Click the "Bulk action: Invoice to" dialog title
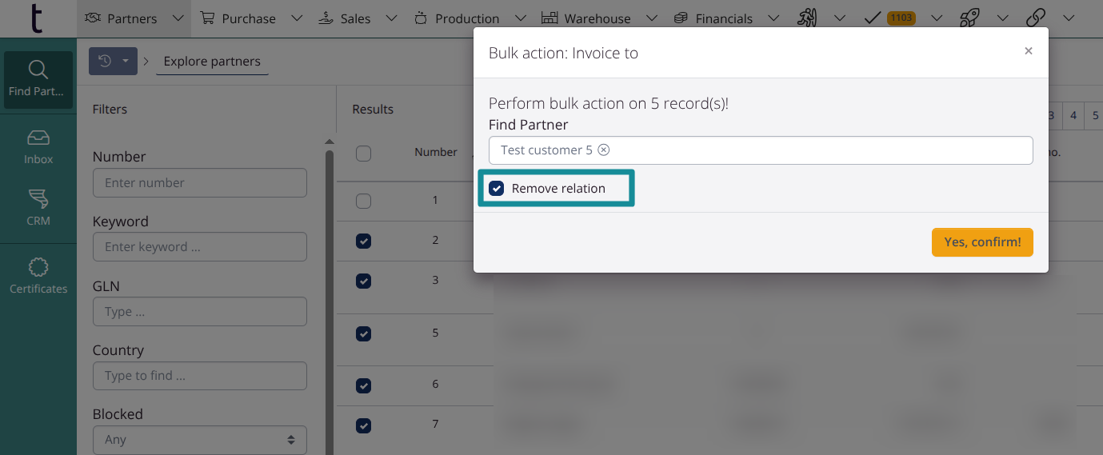 (x=563, y=53)
